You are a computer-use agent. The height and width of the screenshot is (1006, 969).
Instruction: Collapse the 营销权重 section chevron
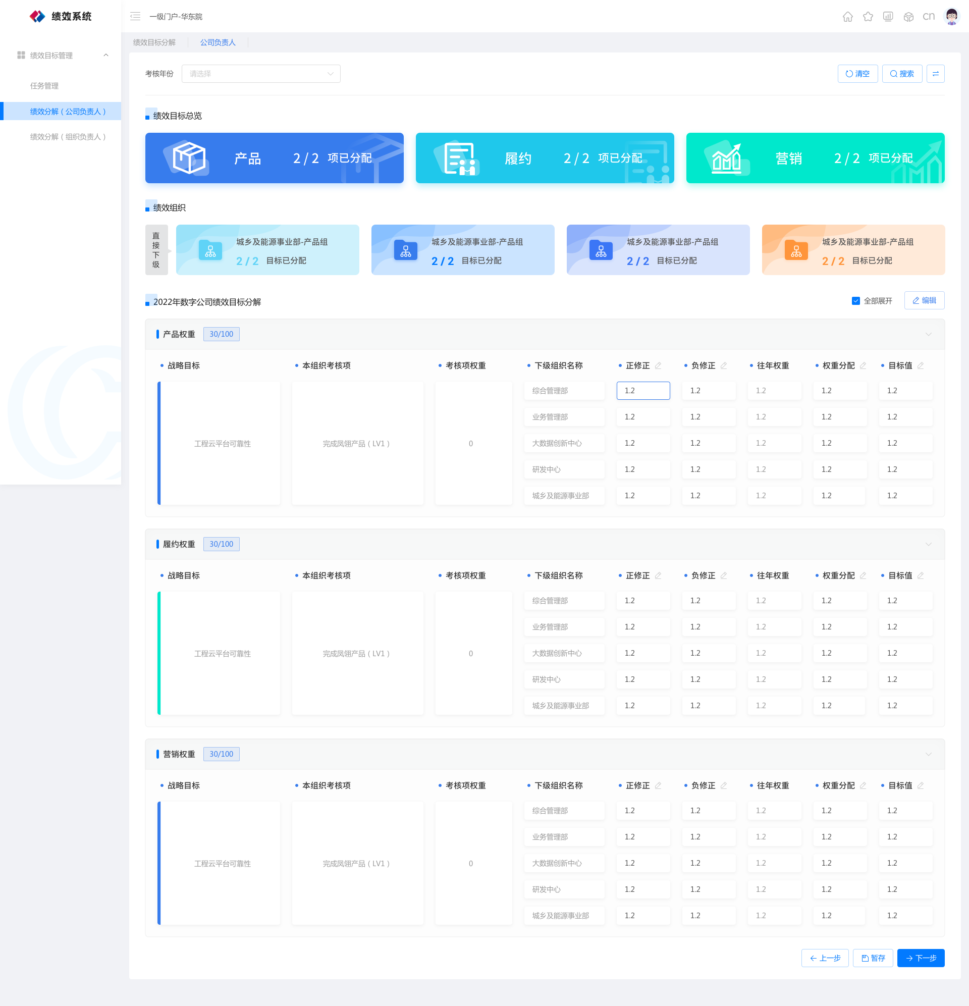point(928,754)
